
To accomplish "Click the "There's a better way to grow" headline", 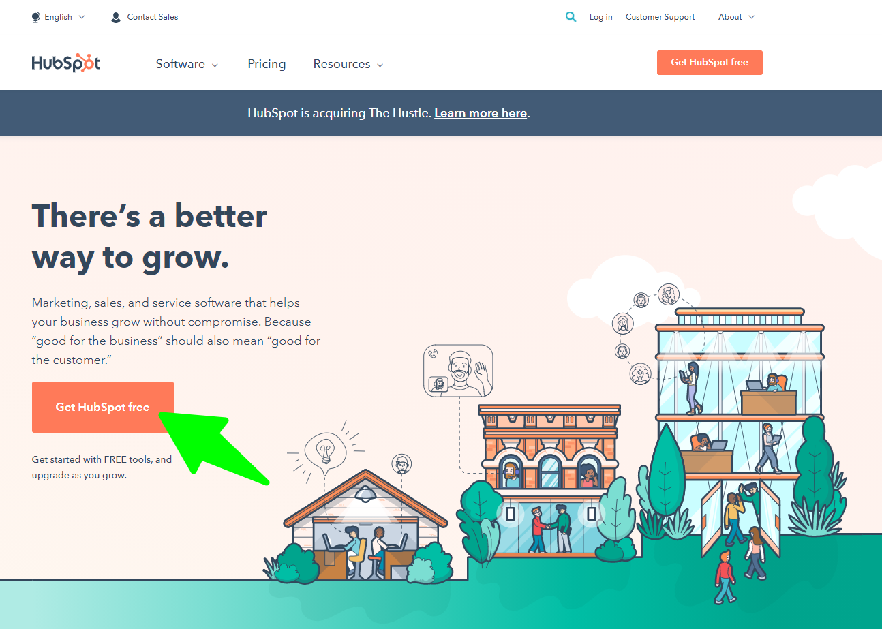I will [x=149, y=236].
